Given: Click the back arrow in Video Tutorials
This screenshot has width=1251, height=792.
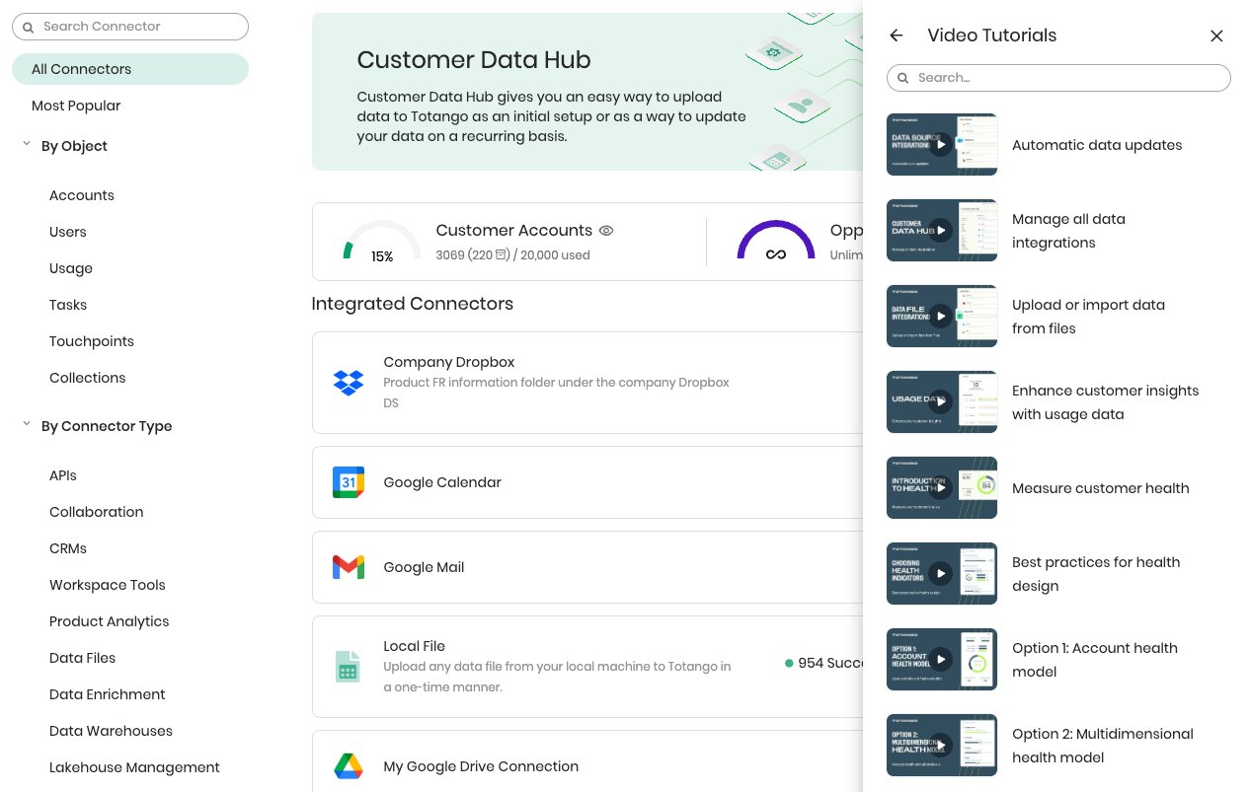Looking at the screenshot, I should coord(897,36).
